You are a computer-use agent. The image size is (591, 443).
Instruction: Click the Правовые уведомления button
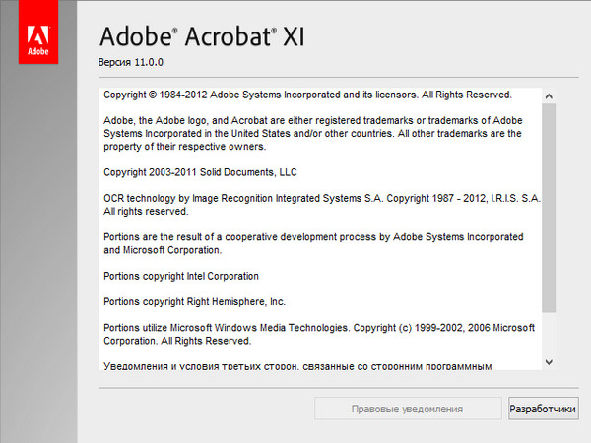[408, 409]
